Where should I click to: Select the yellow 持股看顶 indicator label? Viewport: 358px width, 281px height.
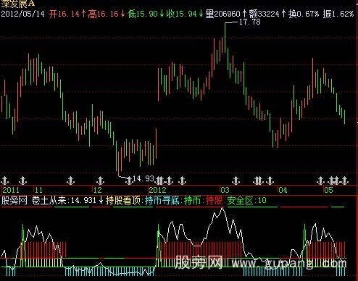(x=123, y=200)
